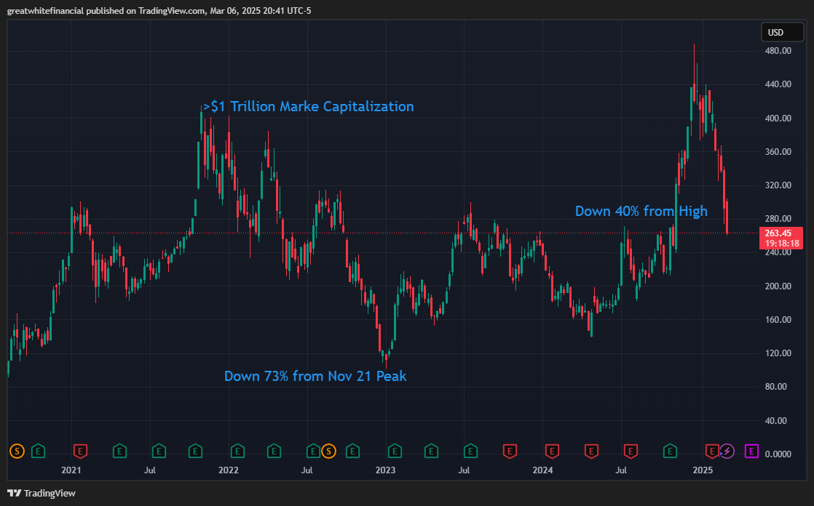Click the Jul label between 2024 and 2025
814x506 pixels.
click(x=621, y=470)
